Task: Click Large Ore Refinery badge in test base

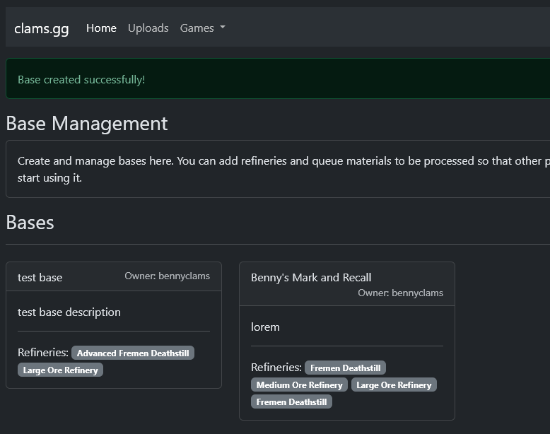Action: coord(60,370)
